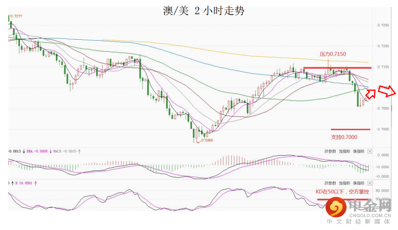Click 加指标 in the MACD panel

click(x=344, y=151)
